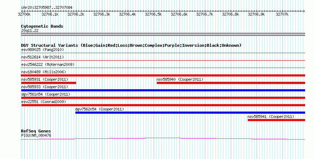315x159 pixels.
Task: Click the esv989025 (Pang2010) variant label
Action: coord(42,50)
